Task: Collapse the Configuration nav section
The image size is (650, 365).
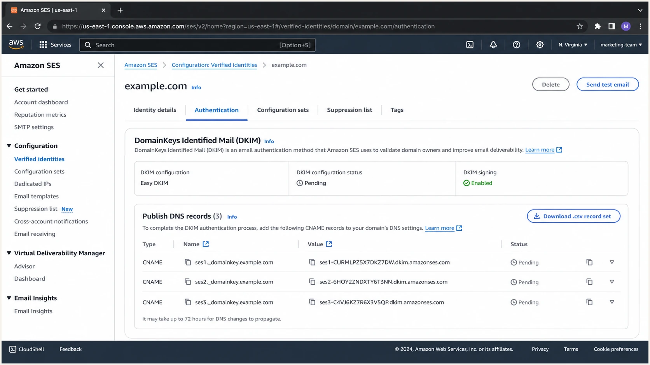Action: point(9,145)
